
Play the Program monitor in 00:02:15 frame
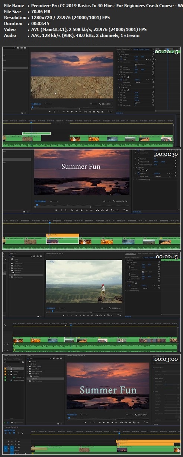(x=84, y=315)
